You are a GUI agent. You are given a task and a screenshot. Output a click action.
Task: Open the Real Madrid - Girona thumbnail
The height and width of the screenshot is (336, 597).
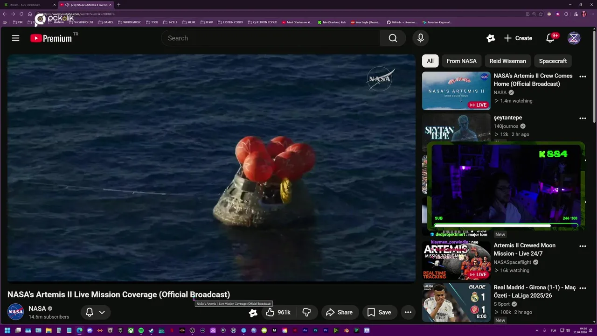coord(456,302)
